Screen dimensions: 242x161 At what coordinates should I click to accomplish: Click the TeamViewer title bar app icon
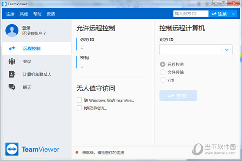pos(4,4)
